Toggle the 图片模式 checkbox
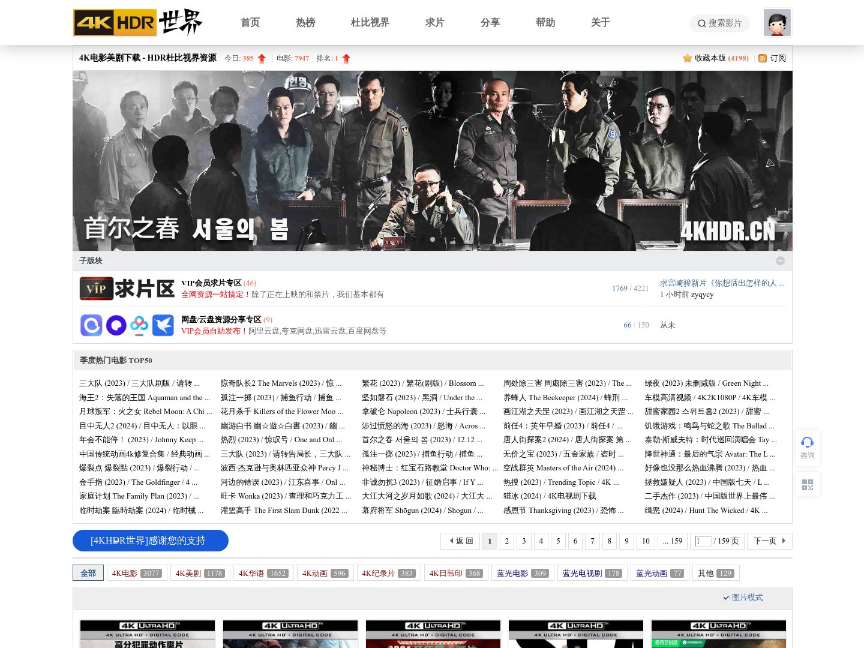Screen dimensions: 864x648 tap(726, 598)
